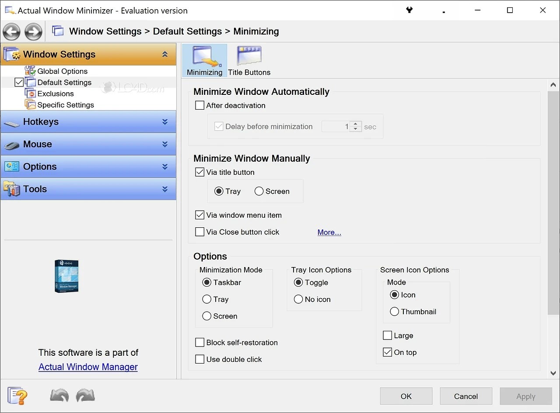Select Global Options in the sidebar
This screenshot has height=413, width=560.
[62, 71]
